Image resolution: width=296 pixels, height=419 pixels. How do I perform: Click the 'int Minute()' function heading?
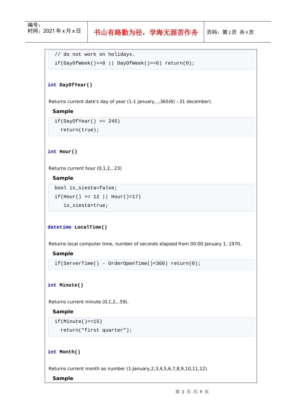(65, 285)
